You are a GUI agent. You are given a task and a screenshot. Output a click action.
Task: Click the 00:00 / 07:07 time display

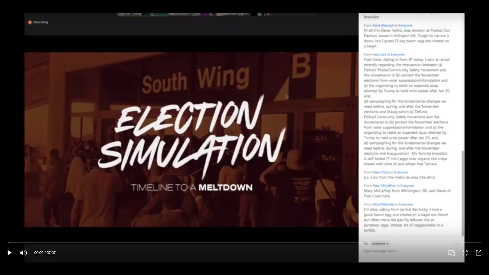(45, 253)
